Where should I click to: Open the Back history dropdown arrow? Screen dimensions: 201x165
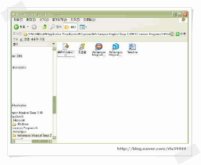click(28, 27)
